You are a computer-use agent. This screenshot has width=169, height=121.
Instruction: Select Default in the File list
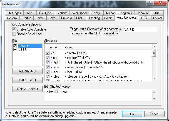click(30, 46)
